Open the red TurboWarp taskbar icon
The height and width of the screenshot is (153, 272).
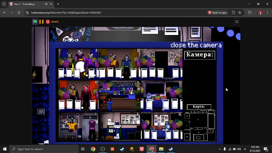coord(142,149)
